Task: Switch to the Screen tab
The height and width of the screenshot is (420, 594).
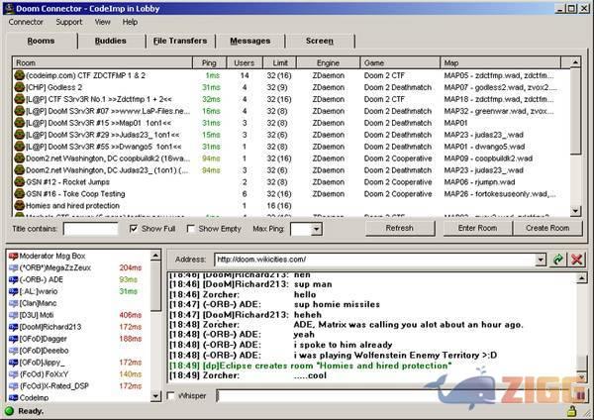Action: coord(320,41)
